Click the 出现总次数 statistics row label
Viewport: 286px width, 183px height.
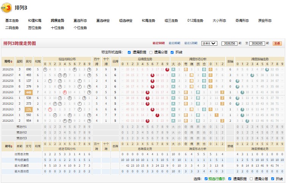coord(22,154)
